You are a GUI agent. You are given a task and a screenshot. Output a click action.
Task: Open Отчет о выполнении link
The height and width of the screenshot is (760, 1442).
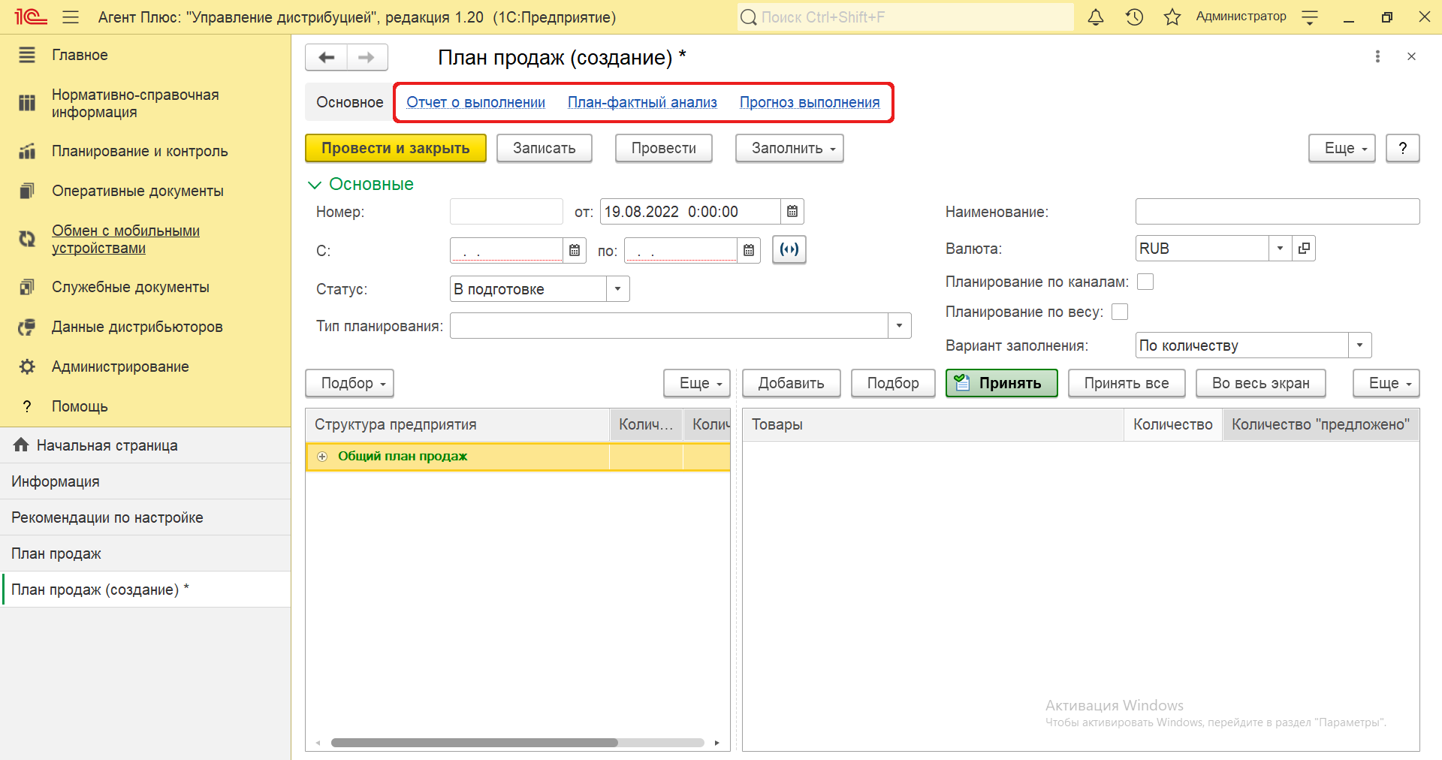pos(475,102)
